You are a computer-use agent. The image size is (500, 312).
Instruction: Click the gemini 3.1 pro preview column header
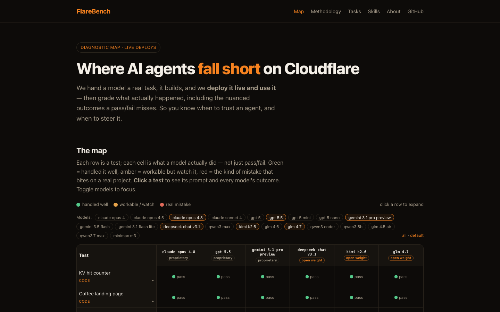pos(267,255)
